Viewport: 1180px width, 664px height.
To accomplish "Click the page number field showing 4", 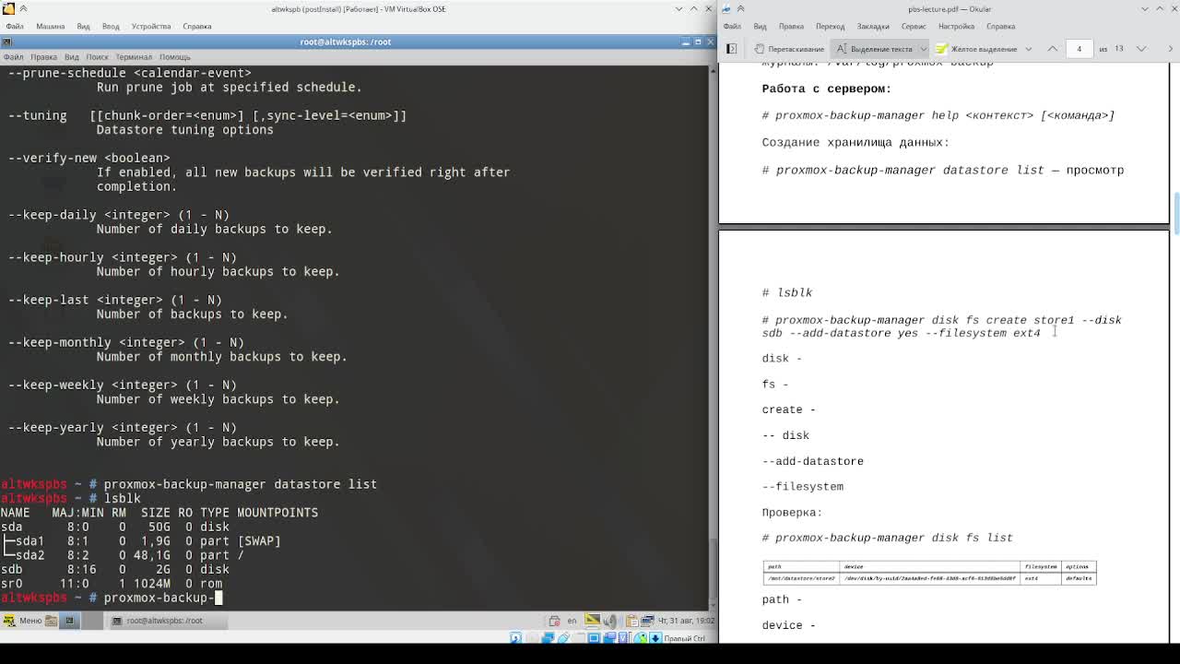I will coord(1079,48).
